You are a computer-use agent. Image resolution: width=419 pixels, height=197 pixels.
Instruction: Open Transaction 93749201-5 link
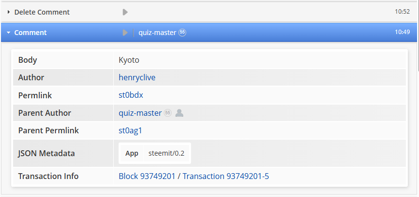coord(226,176)
